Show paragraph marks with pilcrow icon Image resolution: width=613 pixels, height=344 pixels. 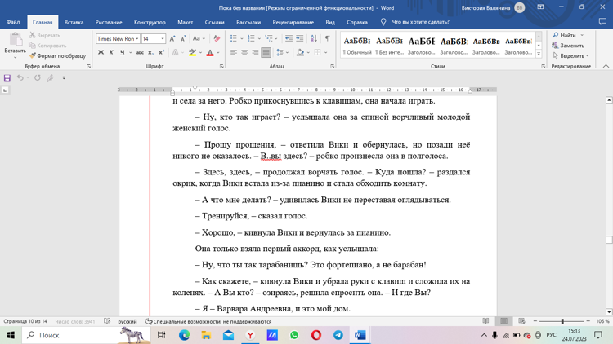[x=328, y=38]
